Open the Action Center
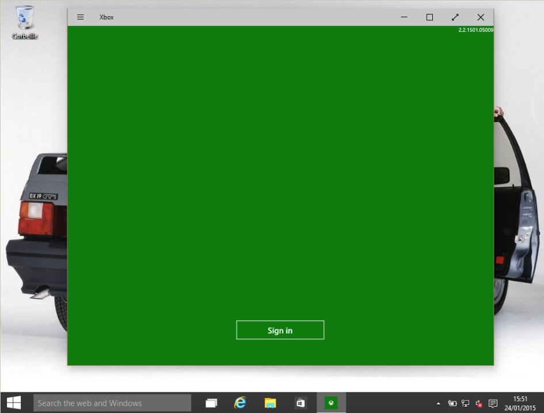Viewport: 544px width, 413px height. pyautogui.click(x=493, y=403)
